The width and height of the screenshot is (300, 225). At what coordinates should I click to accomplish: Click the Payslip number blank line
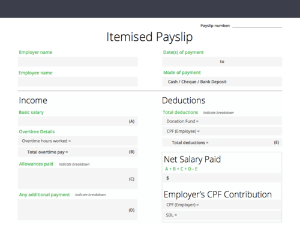pos(257,26)
